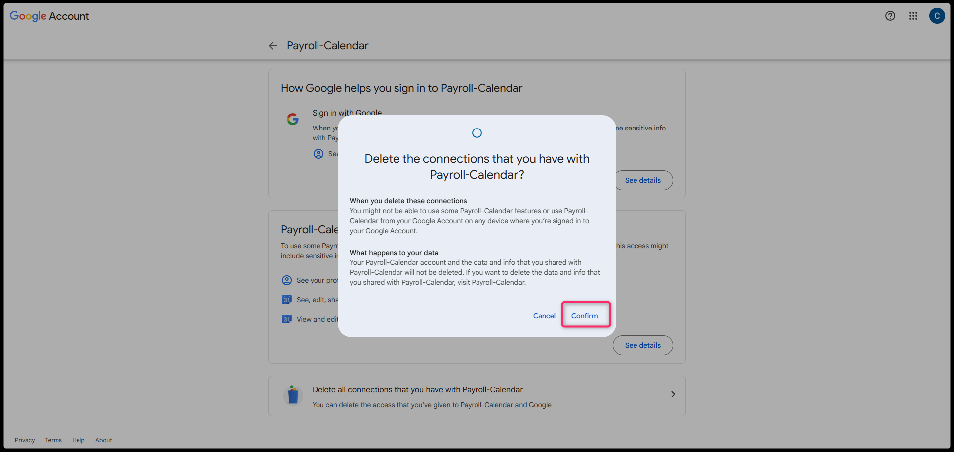This screenshot has height=452, width=954.
Task: Cancel the delete connections dialog
Action: click(x=544, y=316)
